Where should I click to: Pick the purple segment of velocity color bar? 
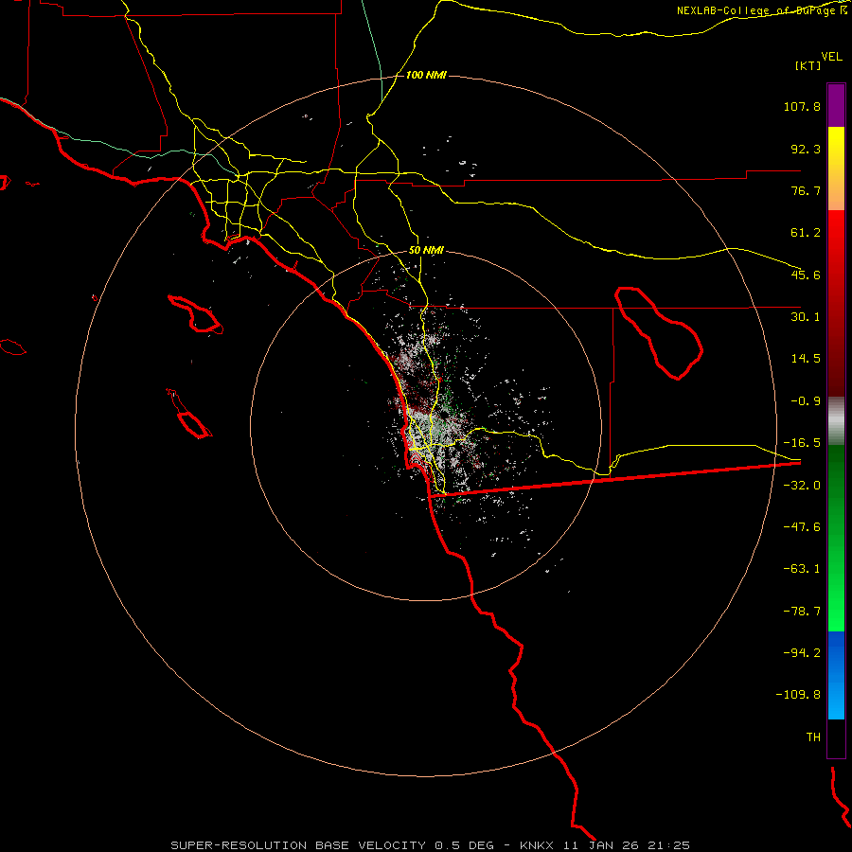(836, 105)
